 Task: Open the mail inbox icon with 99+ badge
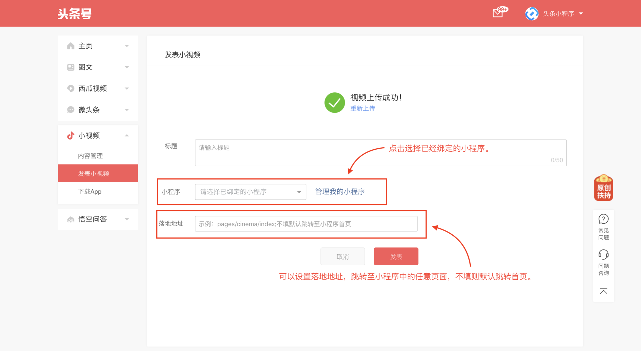[500, 12]
